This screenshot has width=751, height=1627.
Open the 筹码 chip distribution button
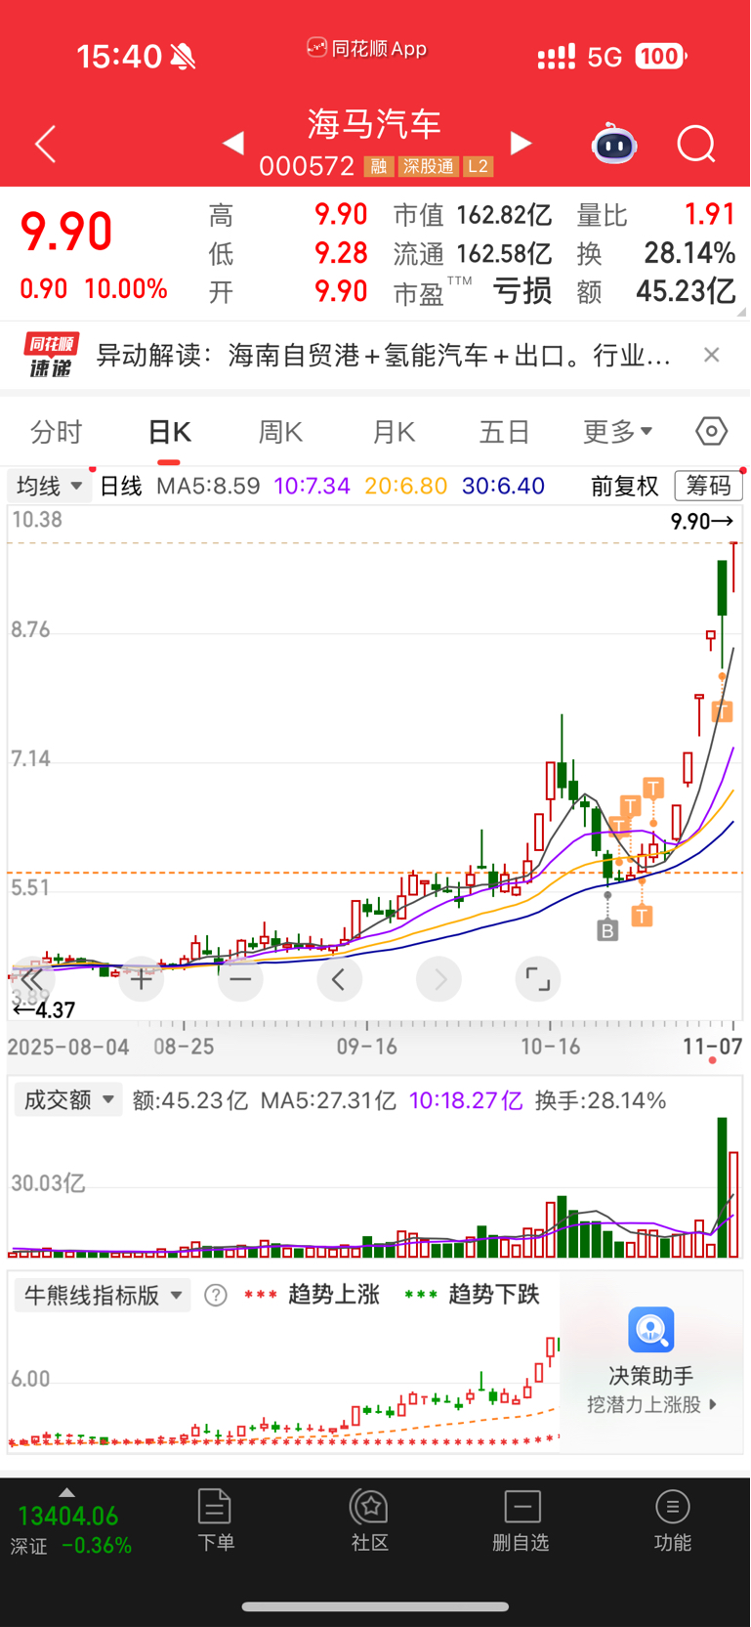[709, 486]
